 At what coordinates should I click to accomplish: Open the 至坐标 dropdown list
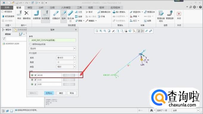[x=52, y=49]
